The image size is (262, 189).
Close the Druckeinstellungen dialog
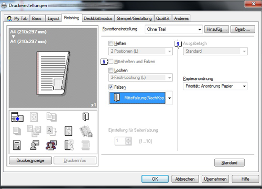pos(254,4)
